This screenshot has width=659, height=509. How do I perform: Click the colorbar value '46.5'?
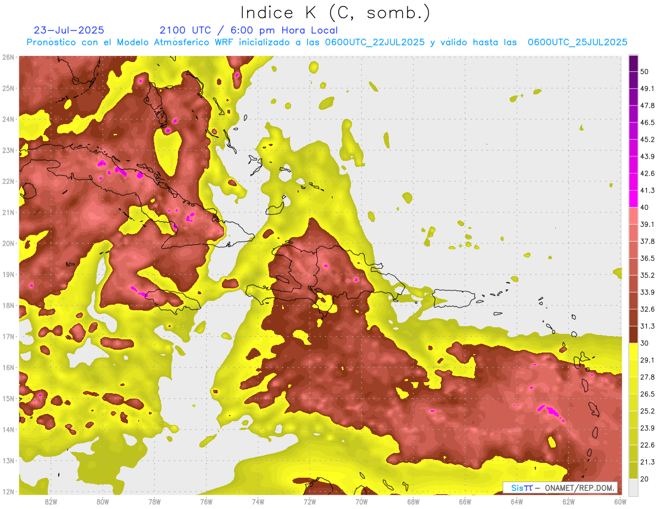[647, 122]
